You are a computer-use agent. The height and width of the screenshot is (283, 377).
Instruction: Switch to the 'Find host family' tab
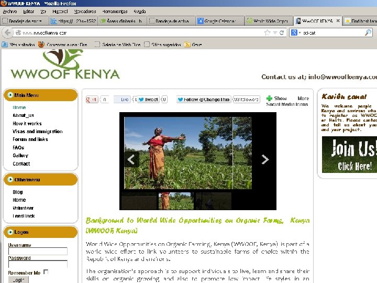pos(360,21)
